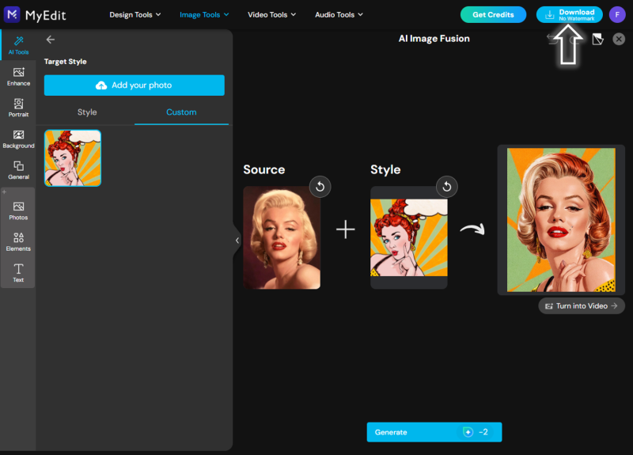
Task: Open the Portrait tools
Action: 18,108
